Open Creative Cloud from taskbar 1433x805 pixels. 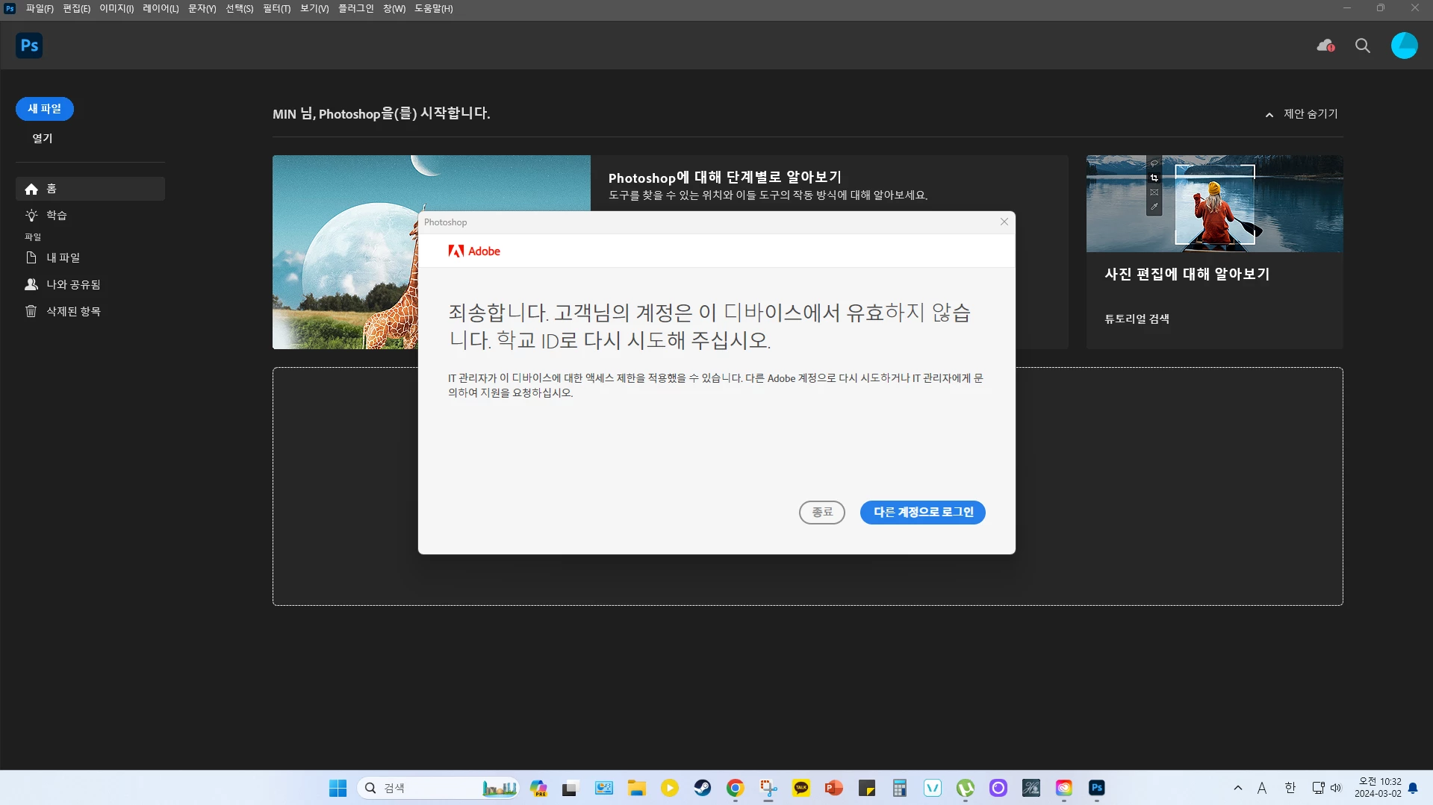point(1064,788)
